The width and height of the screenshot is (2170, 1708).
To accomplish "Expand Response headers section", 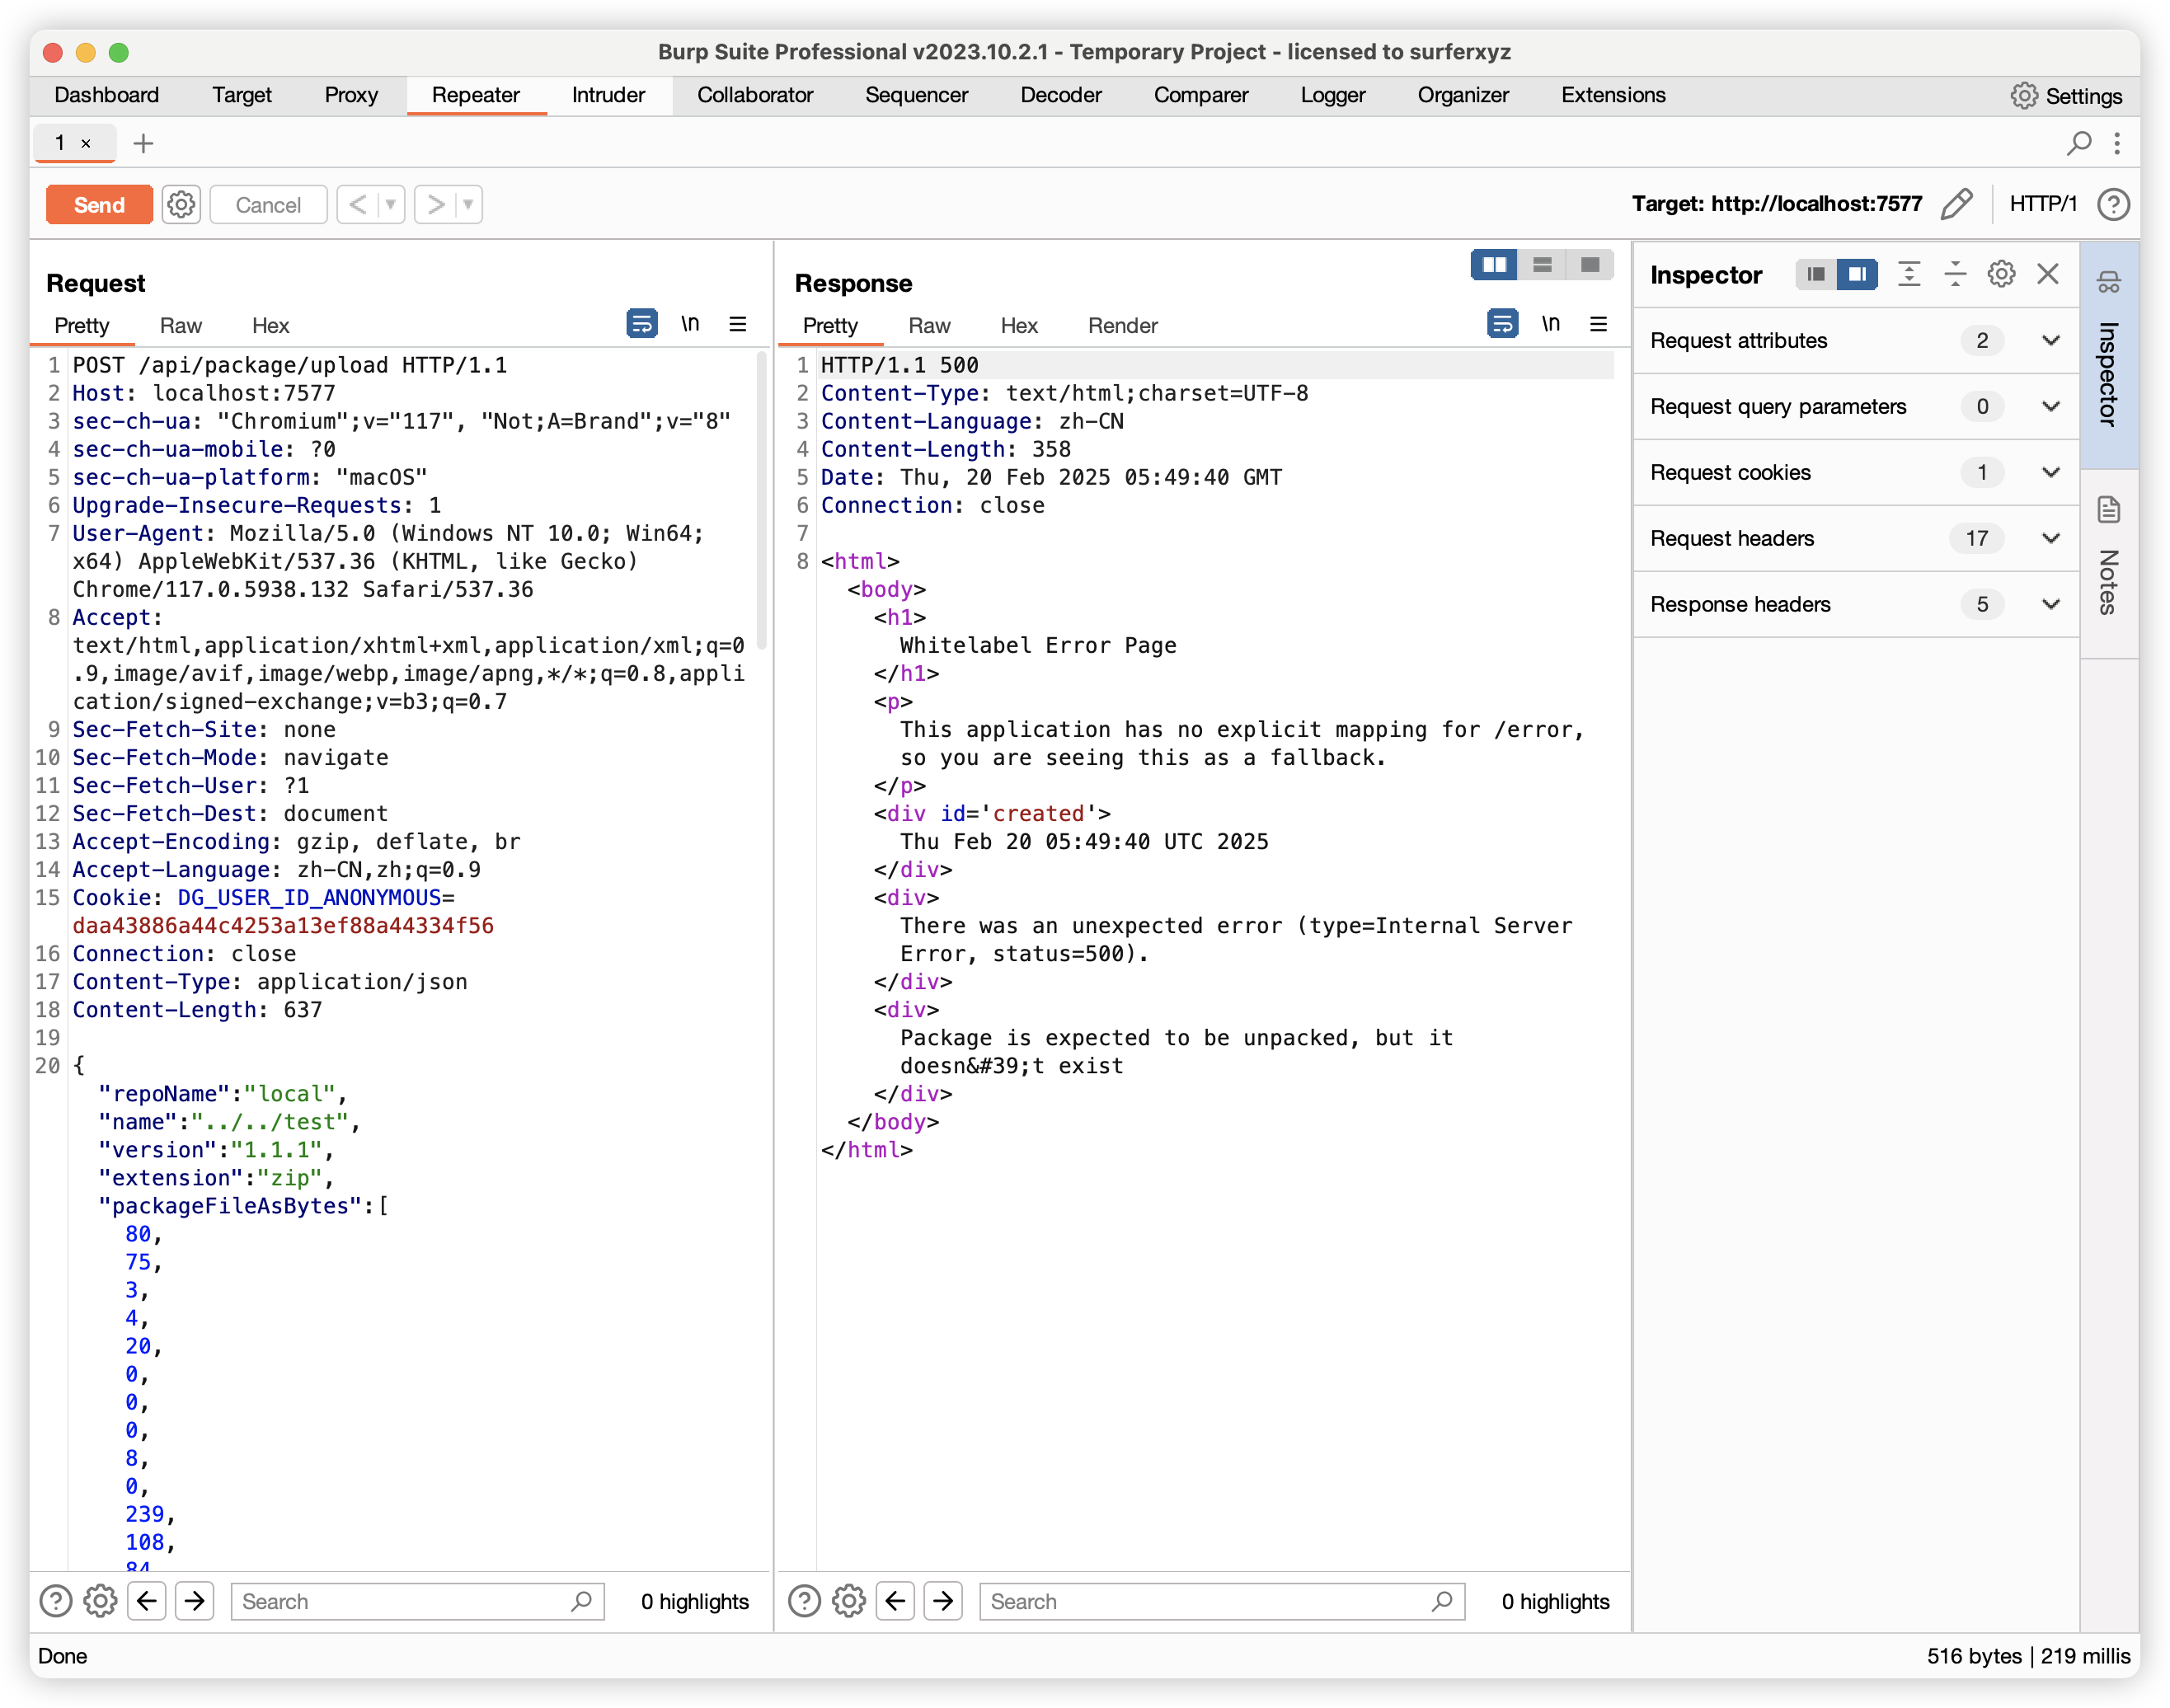I will [1856, 605].
